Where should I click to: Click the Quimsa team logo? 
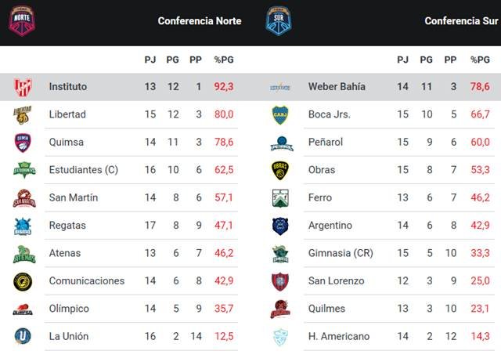(22, 143)
